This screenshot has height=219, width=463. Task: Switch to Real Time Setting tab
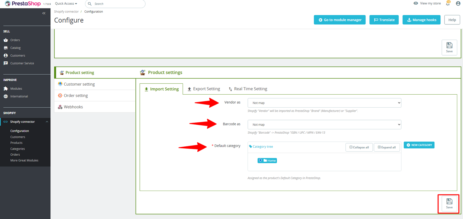click(248, 89)
